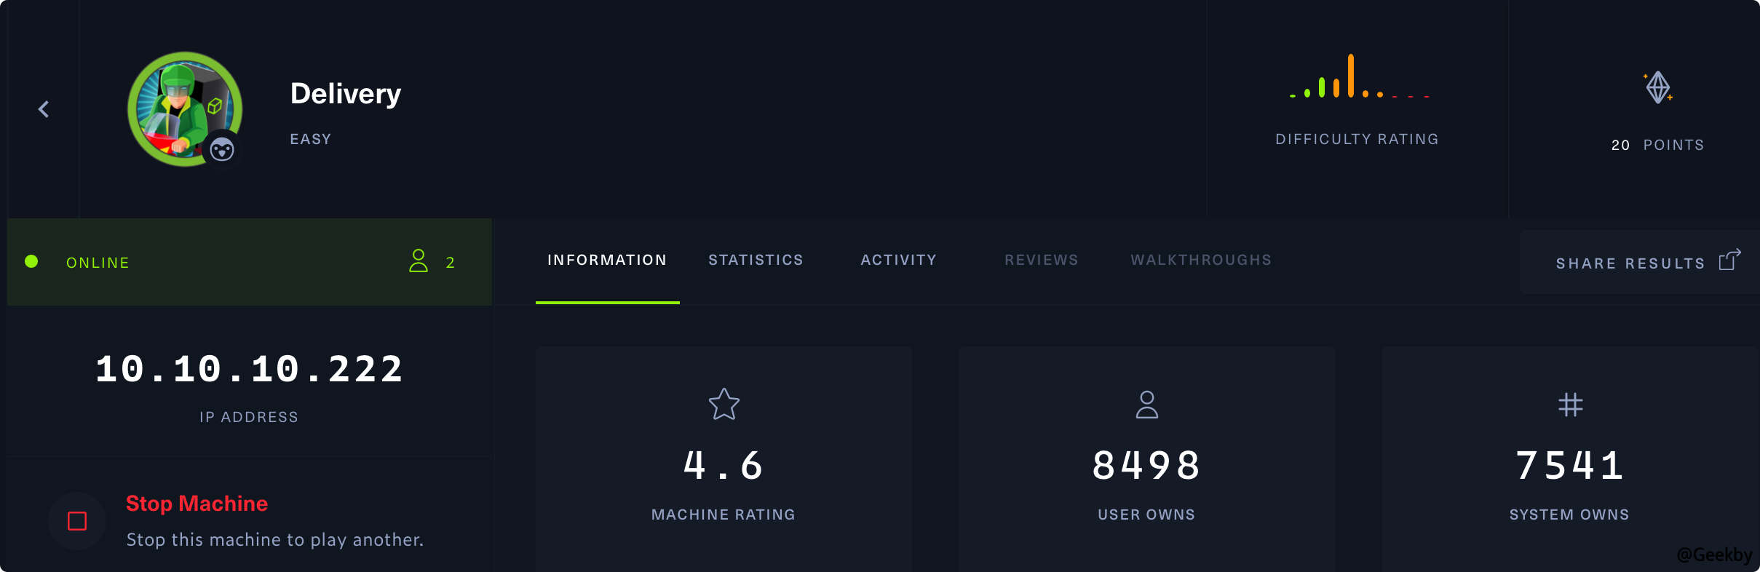
Task: Click the user owns person icon
Action: coord(1146,405)
